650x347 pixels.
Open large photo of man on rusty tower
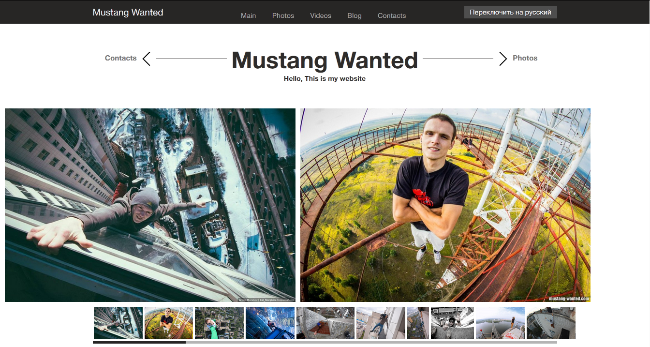coord(445,205)
